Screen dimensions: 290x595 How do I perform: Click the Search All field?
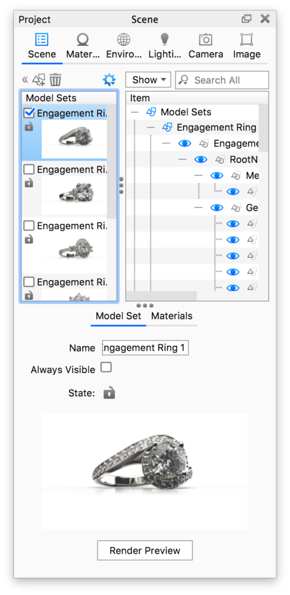click(222, 80)
